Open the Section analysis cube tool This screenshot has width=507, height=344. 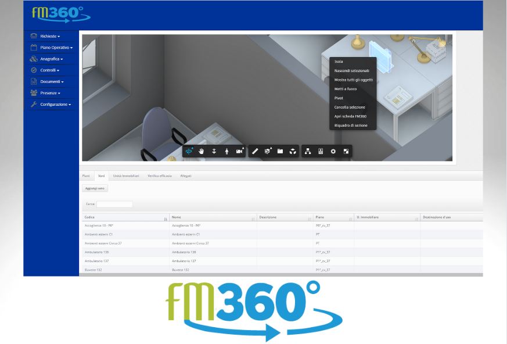(x=268, y=151)
